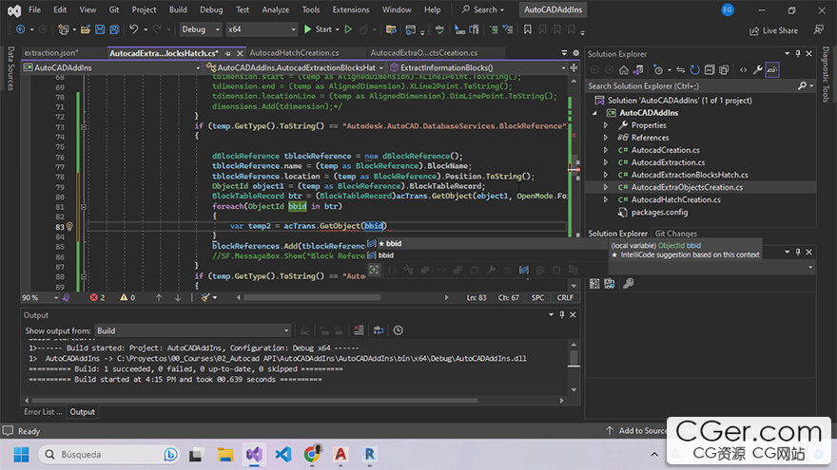Start without debugging using outlined play icon
The image size is (837, 470).
(x=348, y=29)
